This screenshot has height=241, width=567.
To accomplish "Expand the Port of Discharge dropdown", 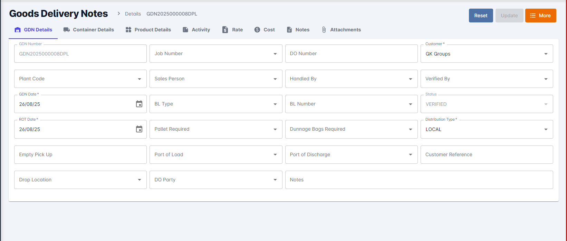I will click(410, 154).
